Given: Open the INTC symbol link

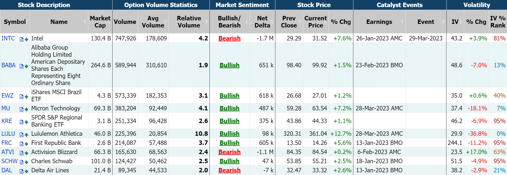Looking at the screenshot, I should 8,38.
